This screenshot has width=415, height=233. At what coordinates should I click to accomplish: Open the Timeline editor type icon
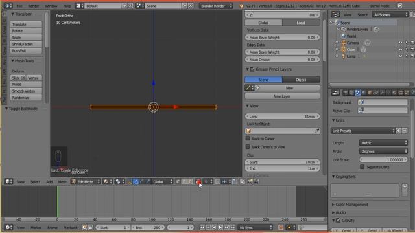pyautogui.click(x=8, y=227)
